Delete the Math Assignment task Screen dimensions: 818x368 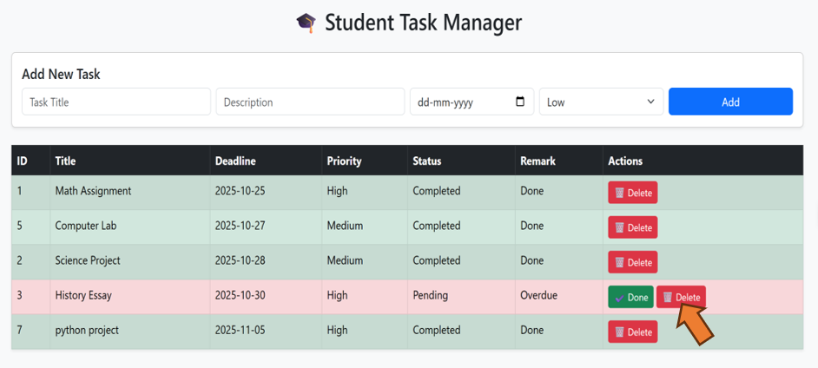[633, 193]
